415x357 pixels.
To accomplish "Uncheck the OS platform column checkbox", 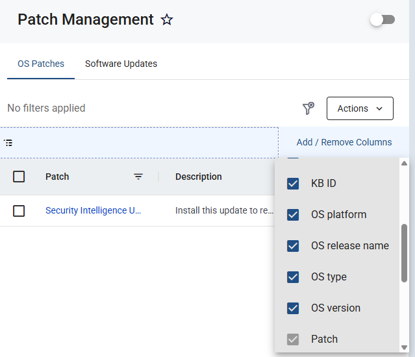I will point(293,215).
